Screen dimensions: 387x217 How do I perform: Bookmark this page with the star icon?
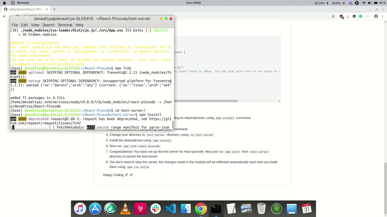pos(333,16)
